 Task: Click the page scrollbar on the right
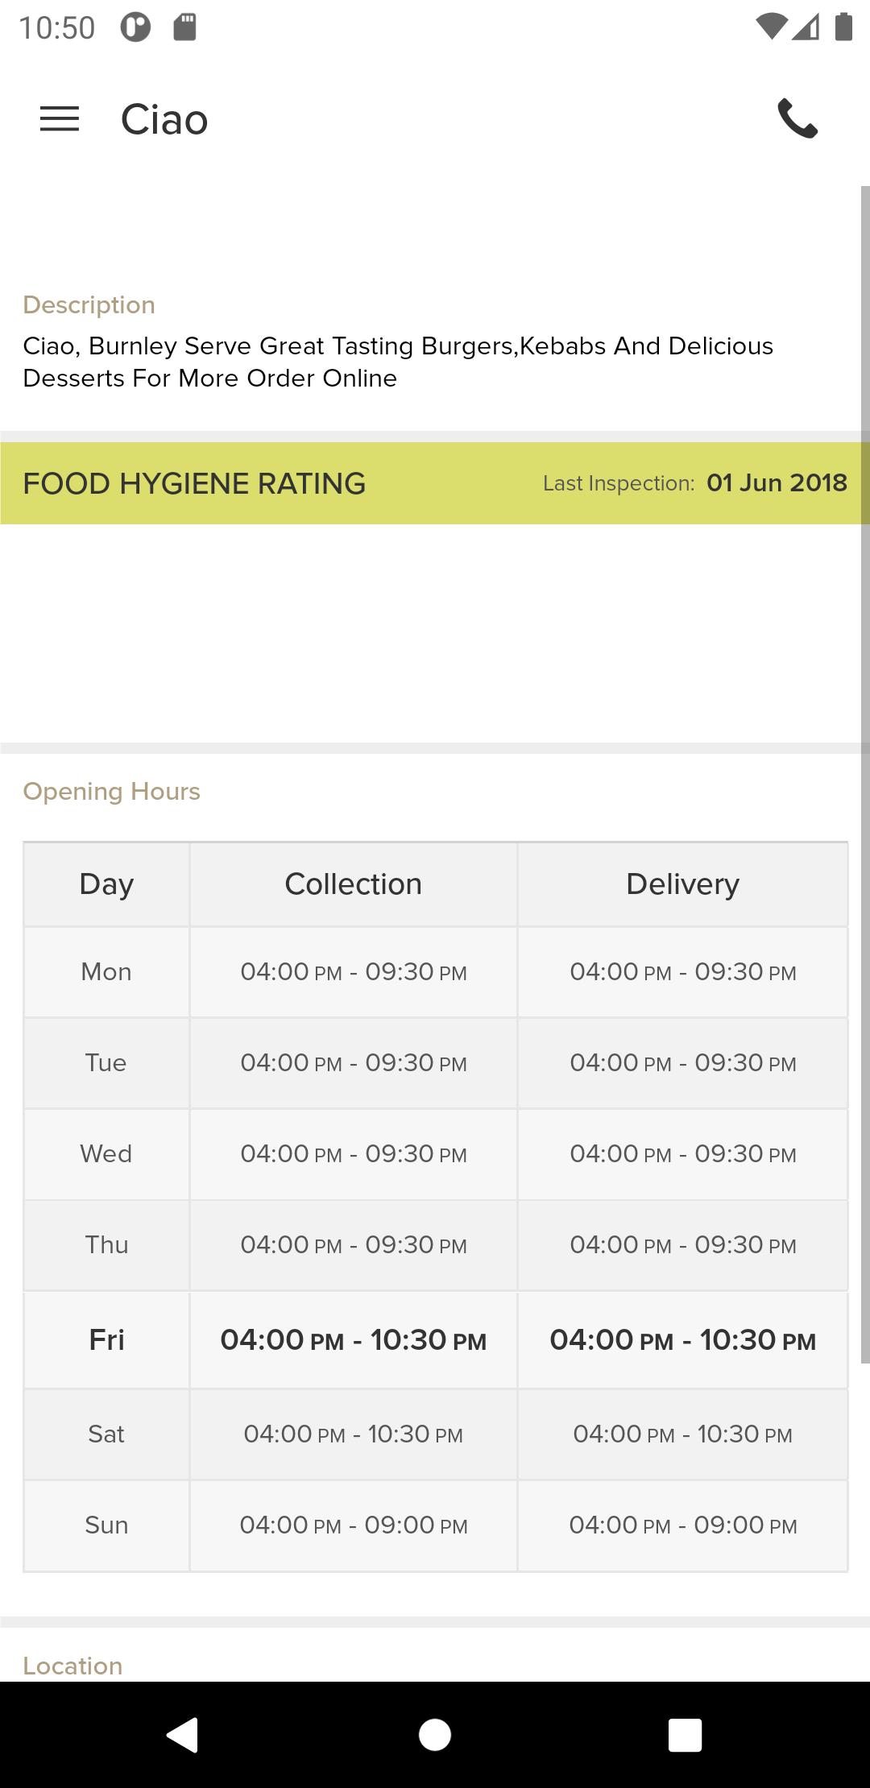pos(865,773)
